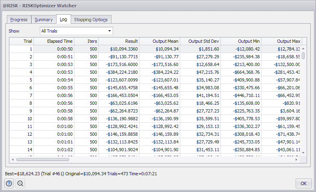316x192 pixels.
Task: Switch to the Progress tab
Action: (x=19, y=20)
